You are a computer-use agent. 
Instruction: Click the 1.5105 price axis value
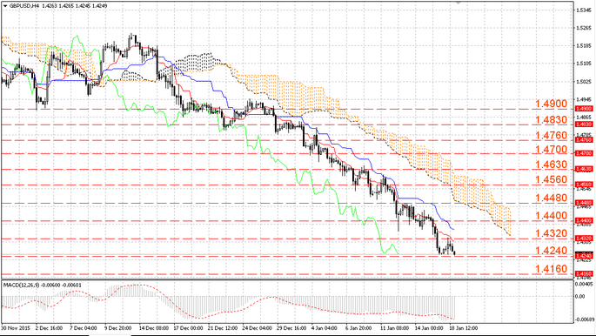(x=583, y=64)
